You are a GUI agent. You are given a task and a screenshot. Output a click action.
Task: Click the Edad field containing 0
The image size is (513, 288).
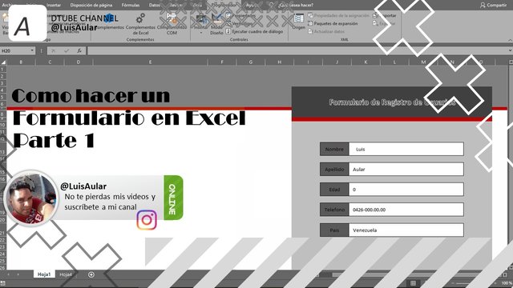pos(406,190)
